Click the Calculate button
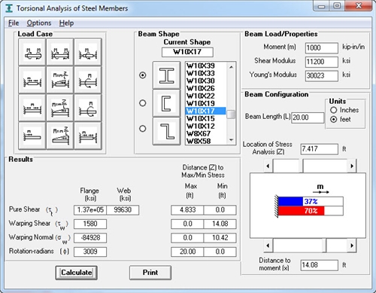This screenshot has width=376, height=293. (77, 273)
